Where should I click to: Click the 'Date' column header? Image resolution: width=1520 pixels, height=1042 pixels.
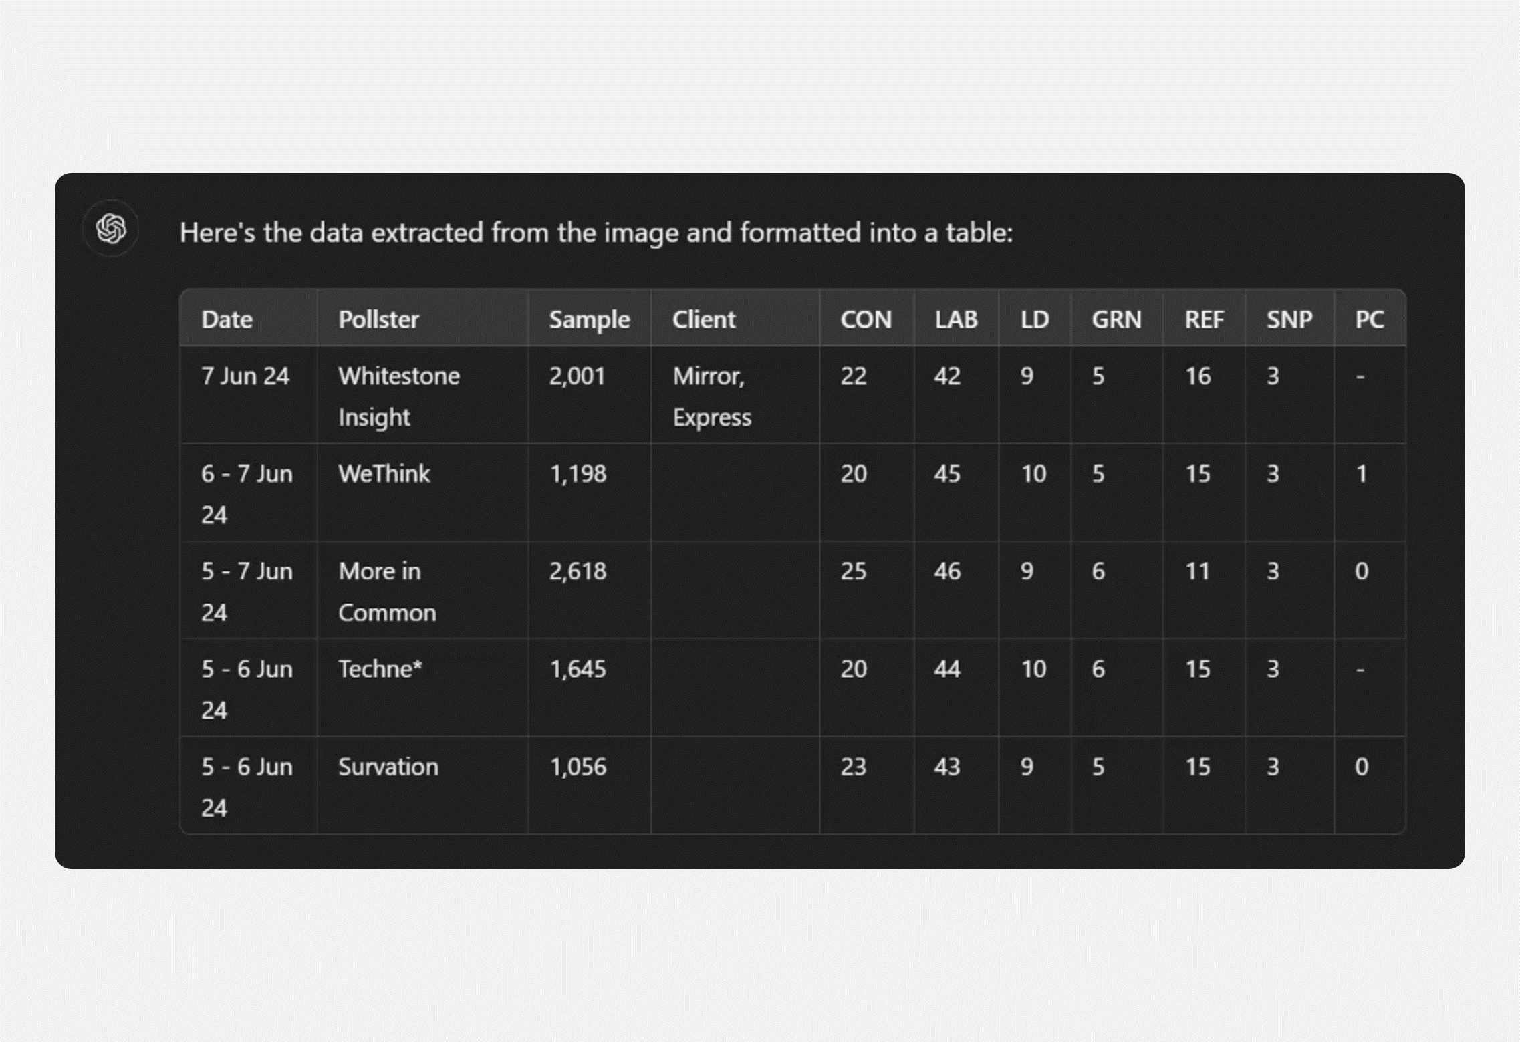(x=227, y=319)
